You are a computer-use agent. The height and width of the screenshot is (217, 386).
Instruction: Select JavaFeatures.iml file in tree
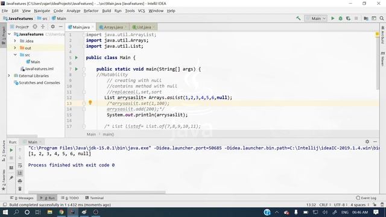(x=37, y=69)
